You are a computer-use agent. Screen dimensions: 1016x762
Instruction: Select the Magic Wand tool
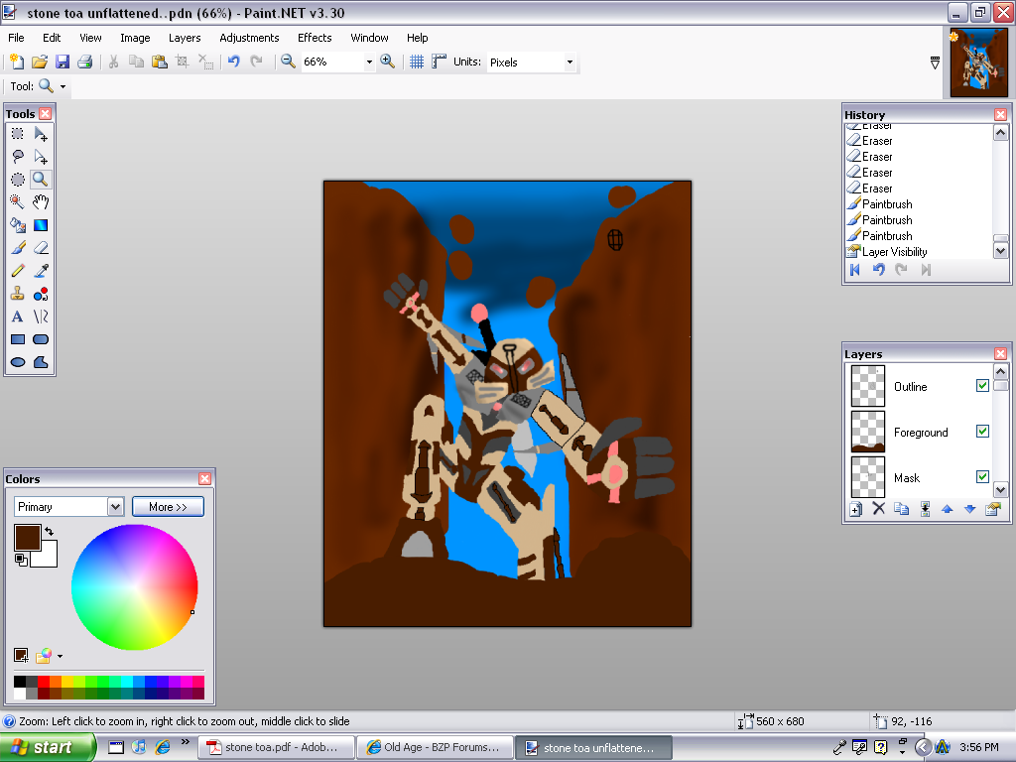(17, 201)
